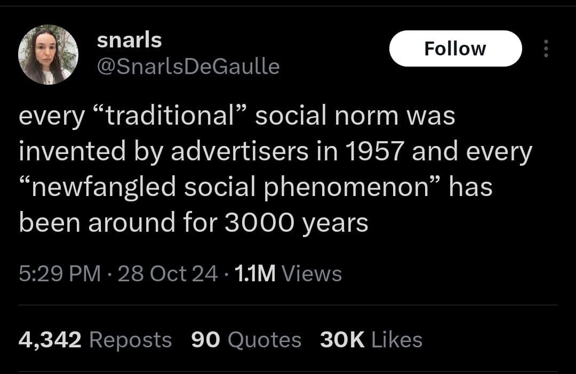The width and height of the screenshot is (576, 374).
Task: Click the word "newfangled" in the tweet
Action: click(x=102, y=187)
